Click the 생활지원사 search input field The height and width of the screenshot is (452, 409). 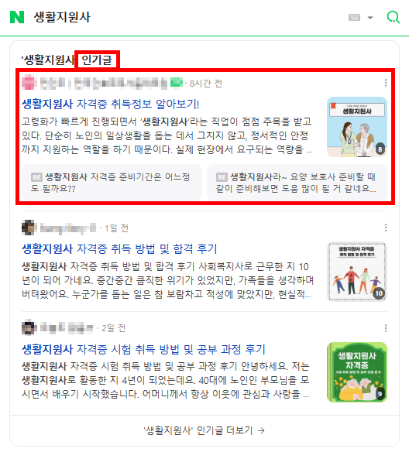pos(187,17)
